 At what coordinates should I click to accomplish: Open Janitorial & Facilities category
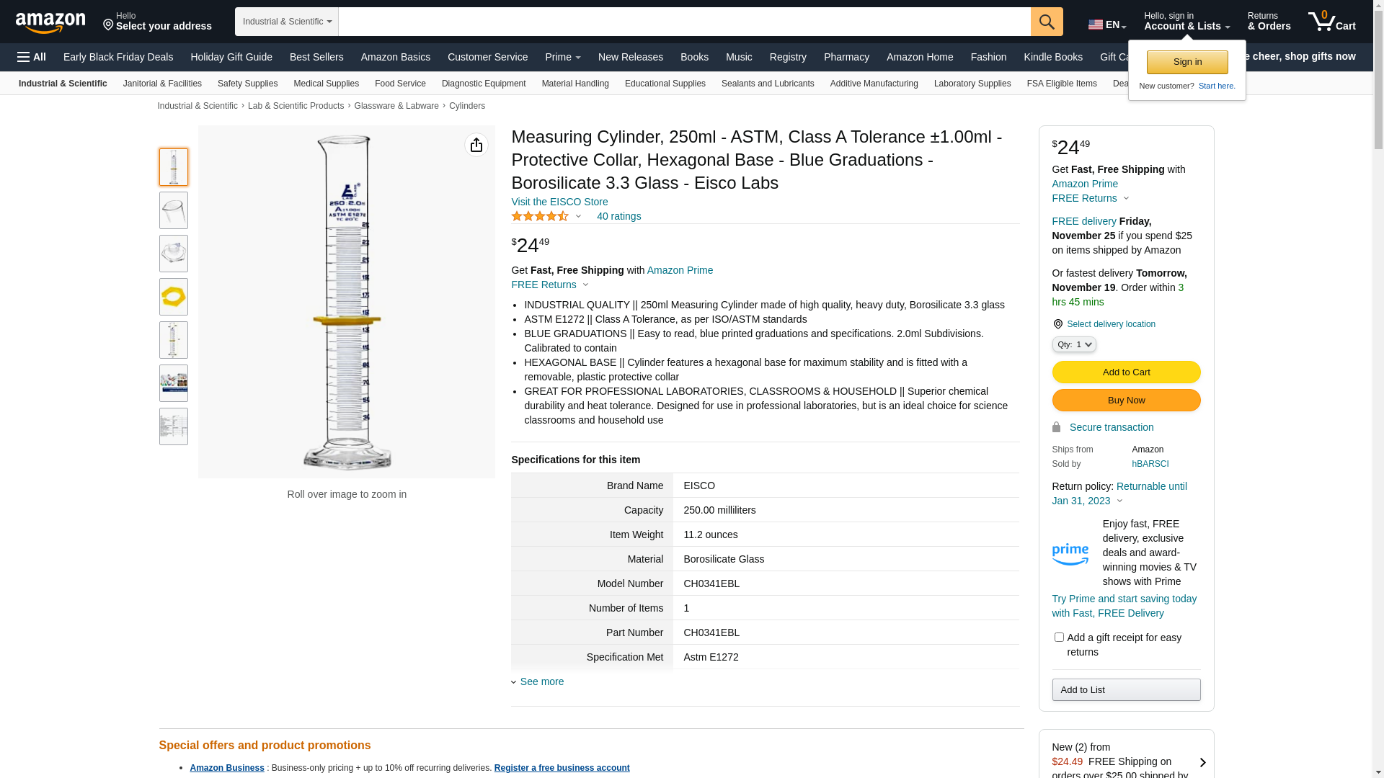click(x=162, y=84)
